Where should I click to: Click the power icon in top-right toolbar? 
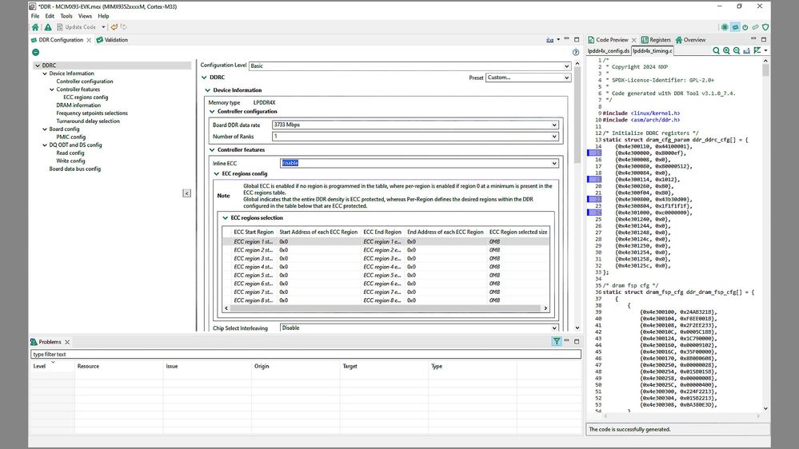(745, 27)
